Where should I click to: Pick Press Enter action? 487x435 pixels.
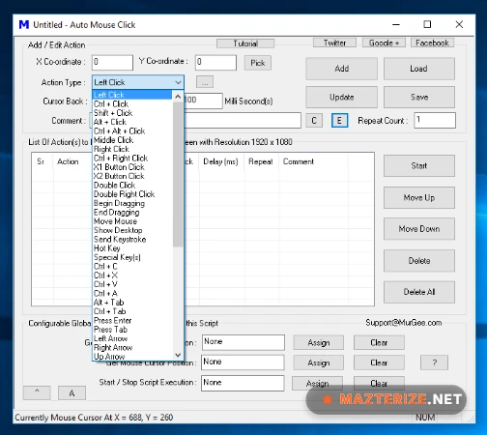point(132,320)
